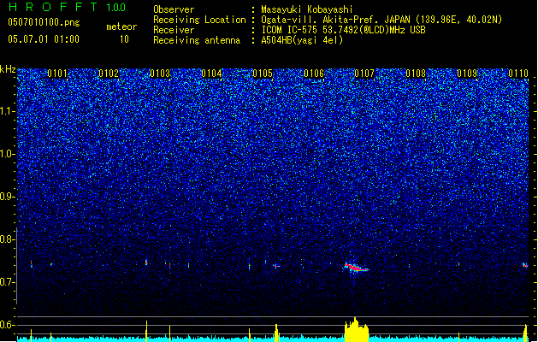Click the Receiver value ICOM IC-575

[x=289, y=30]
